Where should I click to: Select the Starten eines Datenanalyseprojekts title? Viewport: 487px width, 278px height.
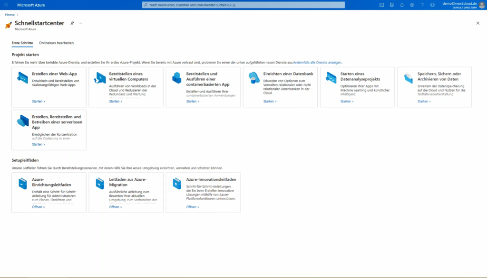point(360,76)
